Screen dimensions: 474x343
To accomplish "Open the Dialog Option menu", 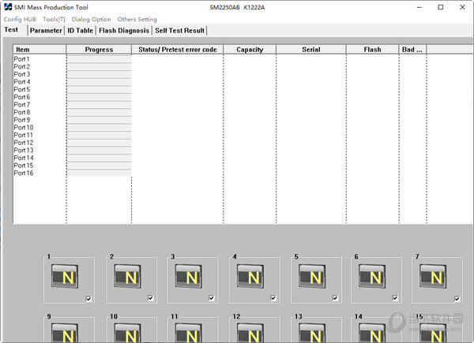I will coord(92,19).
